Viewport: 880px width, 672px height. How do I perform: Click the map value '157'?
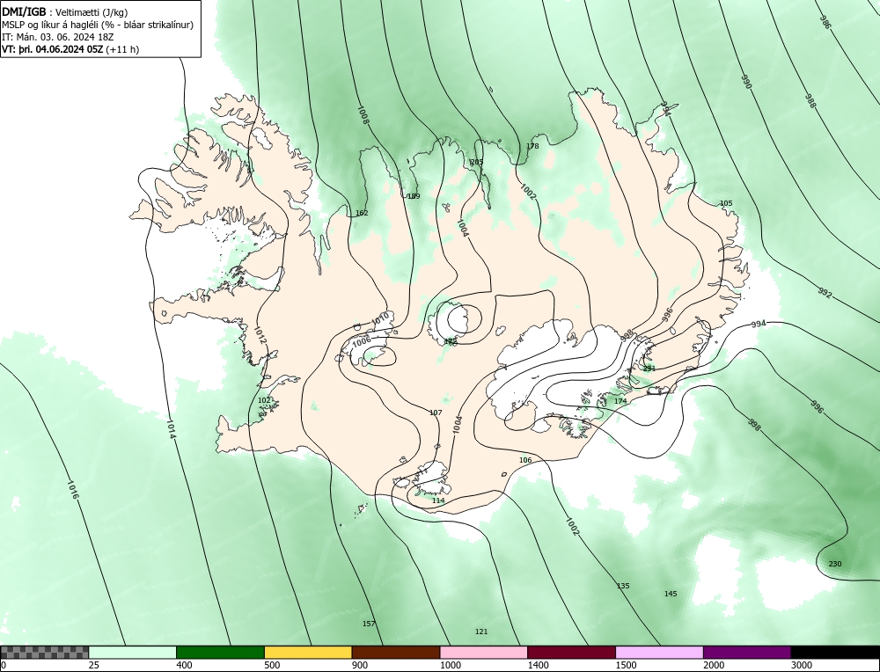click(369, 624)
